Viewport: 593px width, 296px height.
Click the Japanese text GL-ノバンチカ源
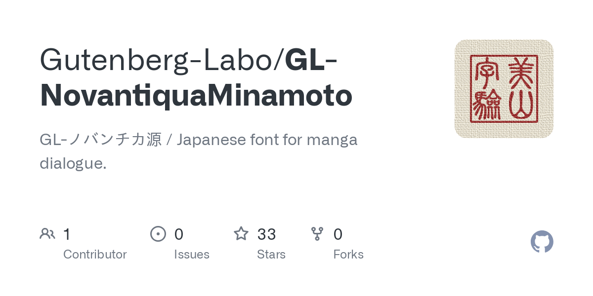coord(101,140)
